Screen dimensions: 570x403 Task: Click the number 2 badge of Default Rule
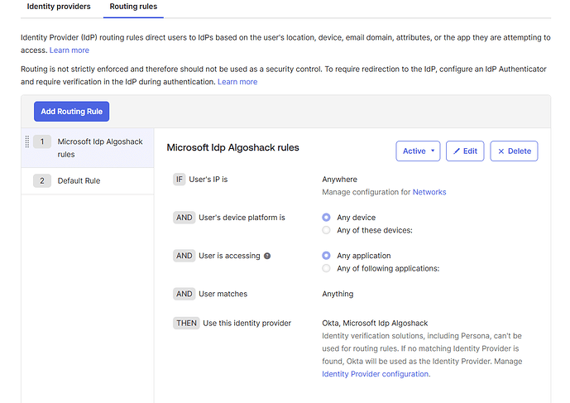[x=41, y=180]
